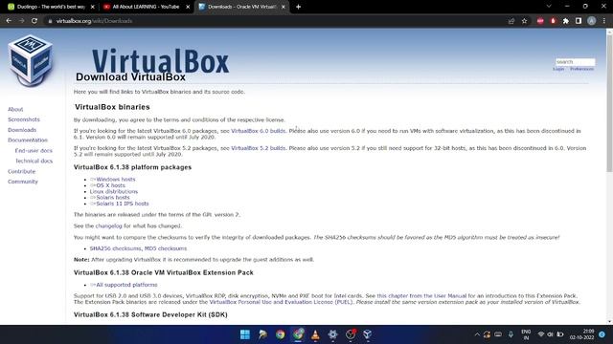Open the VirtualBox Personal Use and Evaluation License link
613x344 pixels.
[281, 302]
